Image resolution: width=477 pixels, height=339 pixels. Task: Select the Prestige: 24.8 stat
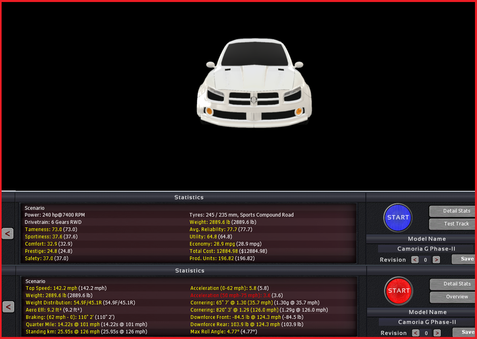coord(49,251)
